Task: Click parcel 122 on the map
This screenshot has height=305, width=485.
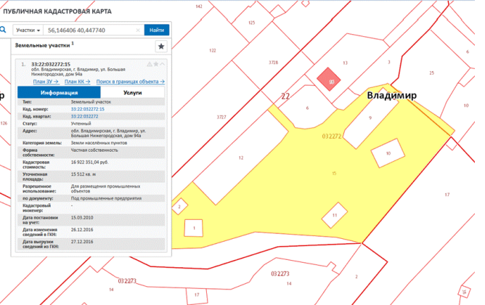Action: (x=213, y=50)
